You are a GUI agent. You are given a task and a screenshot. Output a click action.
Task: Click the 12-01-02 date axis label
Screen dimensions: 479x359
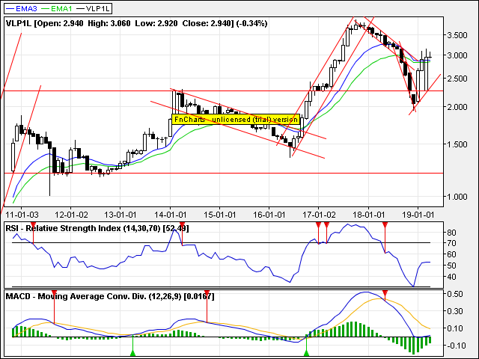coord(71,215)
